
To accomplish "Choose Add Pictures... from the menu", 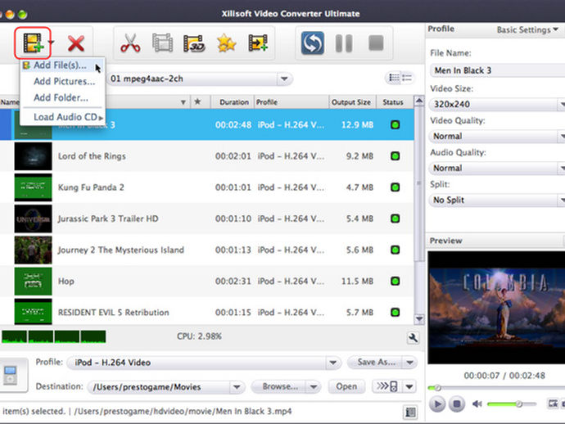I will tap(62, 81).
